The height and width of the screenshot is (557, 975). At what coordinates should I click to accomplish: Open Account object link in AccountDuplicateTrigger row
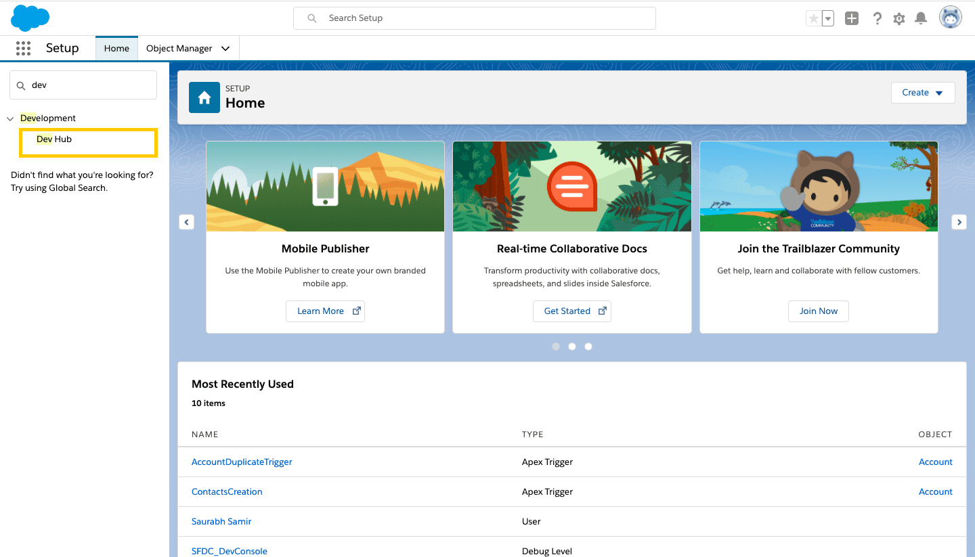click(935, 462)
